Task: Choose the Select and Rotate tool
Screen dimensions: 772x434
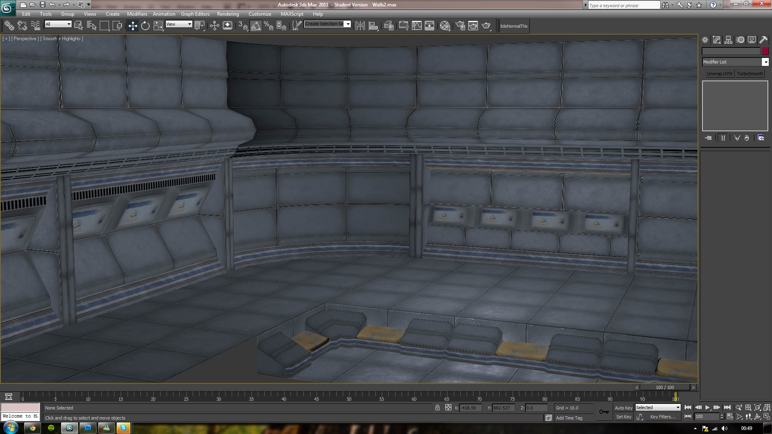Action: tap(145, 26)
